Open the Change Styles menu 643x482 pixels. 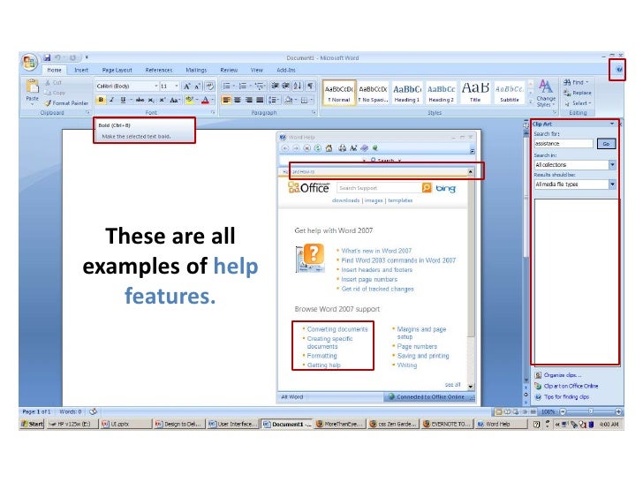[x=546, y=94]
